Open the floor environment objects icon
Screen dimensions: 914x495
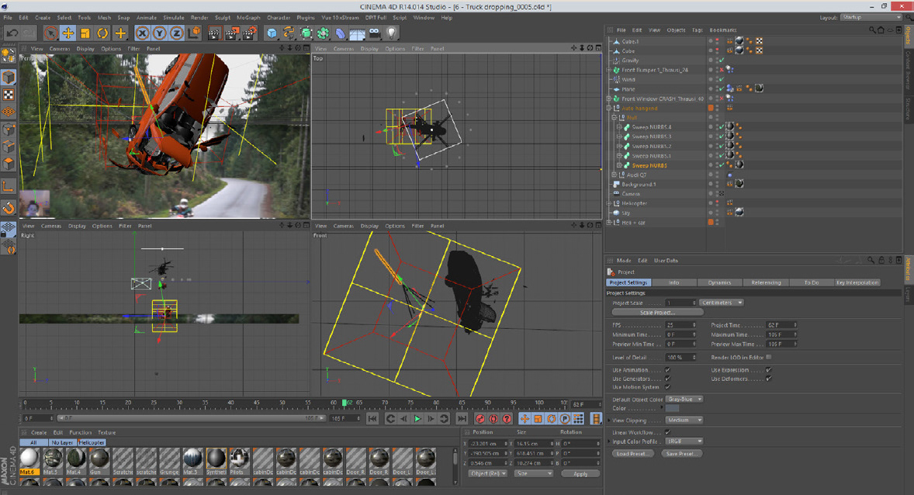358,33
